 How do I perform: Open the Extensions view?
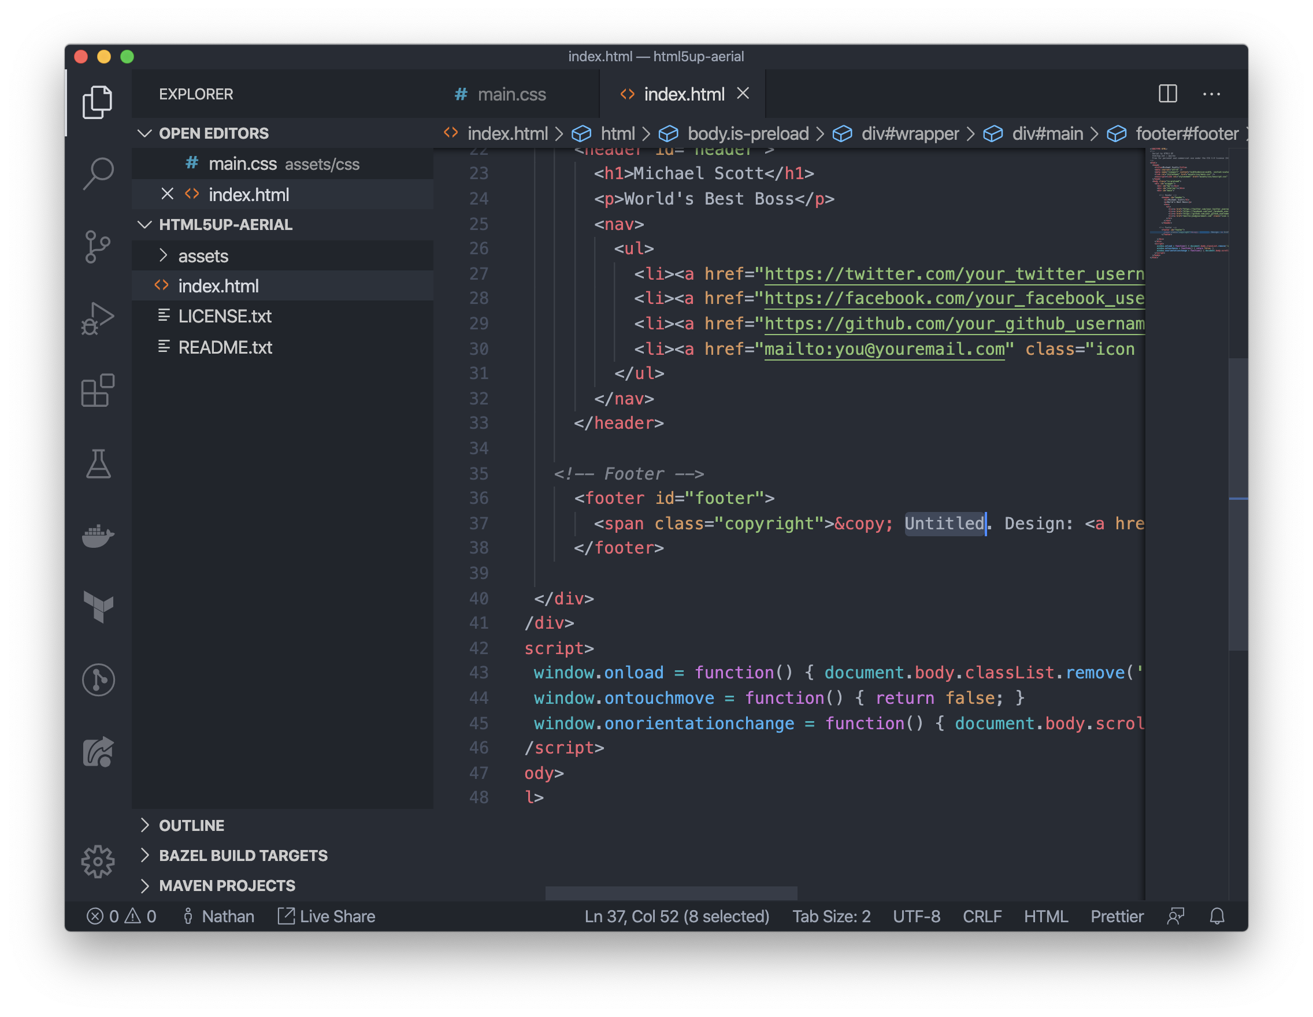pos(98,391)
